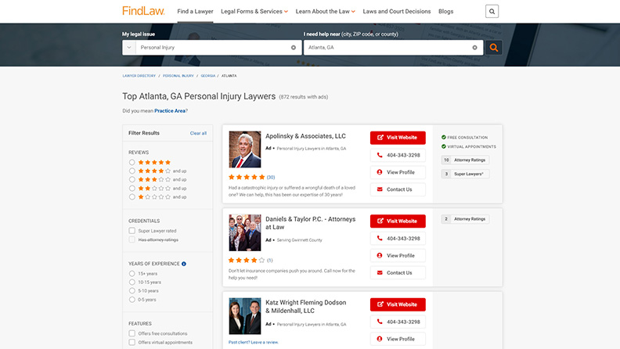Check Has attorney ratings credential
Viewport: 620px width, 349px height.
pyautogui.click(x=132, y=239)
